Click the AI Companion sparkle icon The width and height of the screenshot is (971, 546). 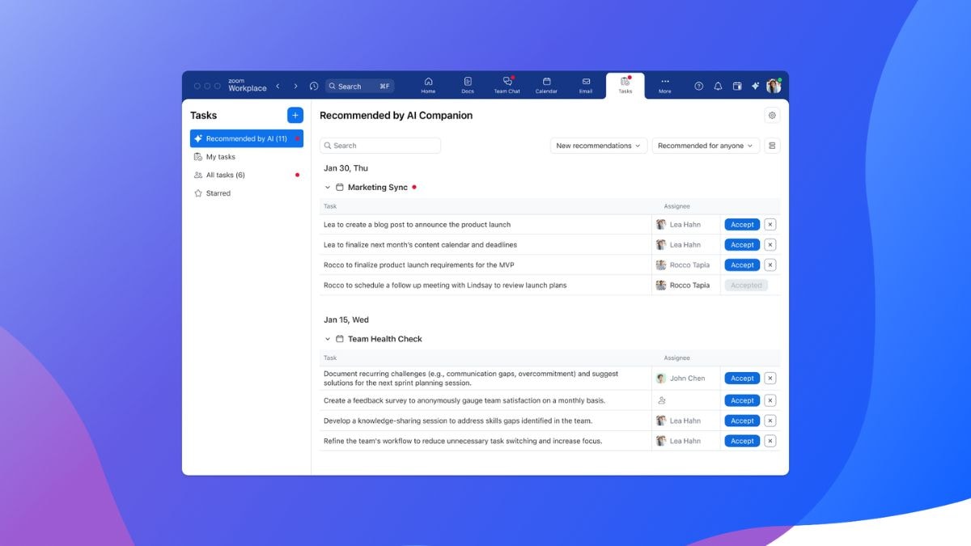tap(755, 87)
